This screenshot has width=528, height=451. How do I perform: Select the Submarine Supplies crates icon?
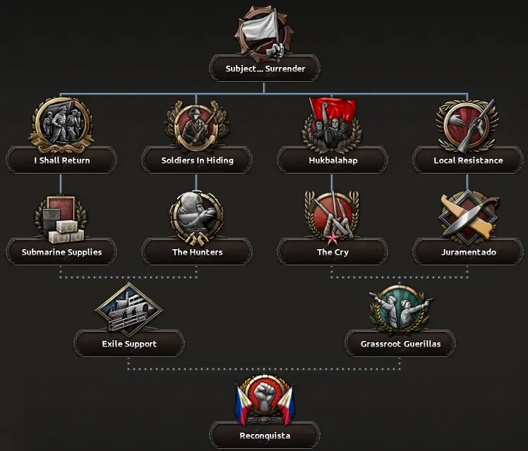61,219
